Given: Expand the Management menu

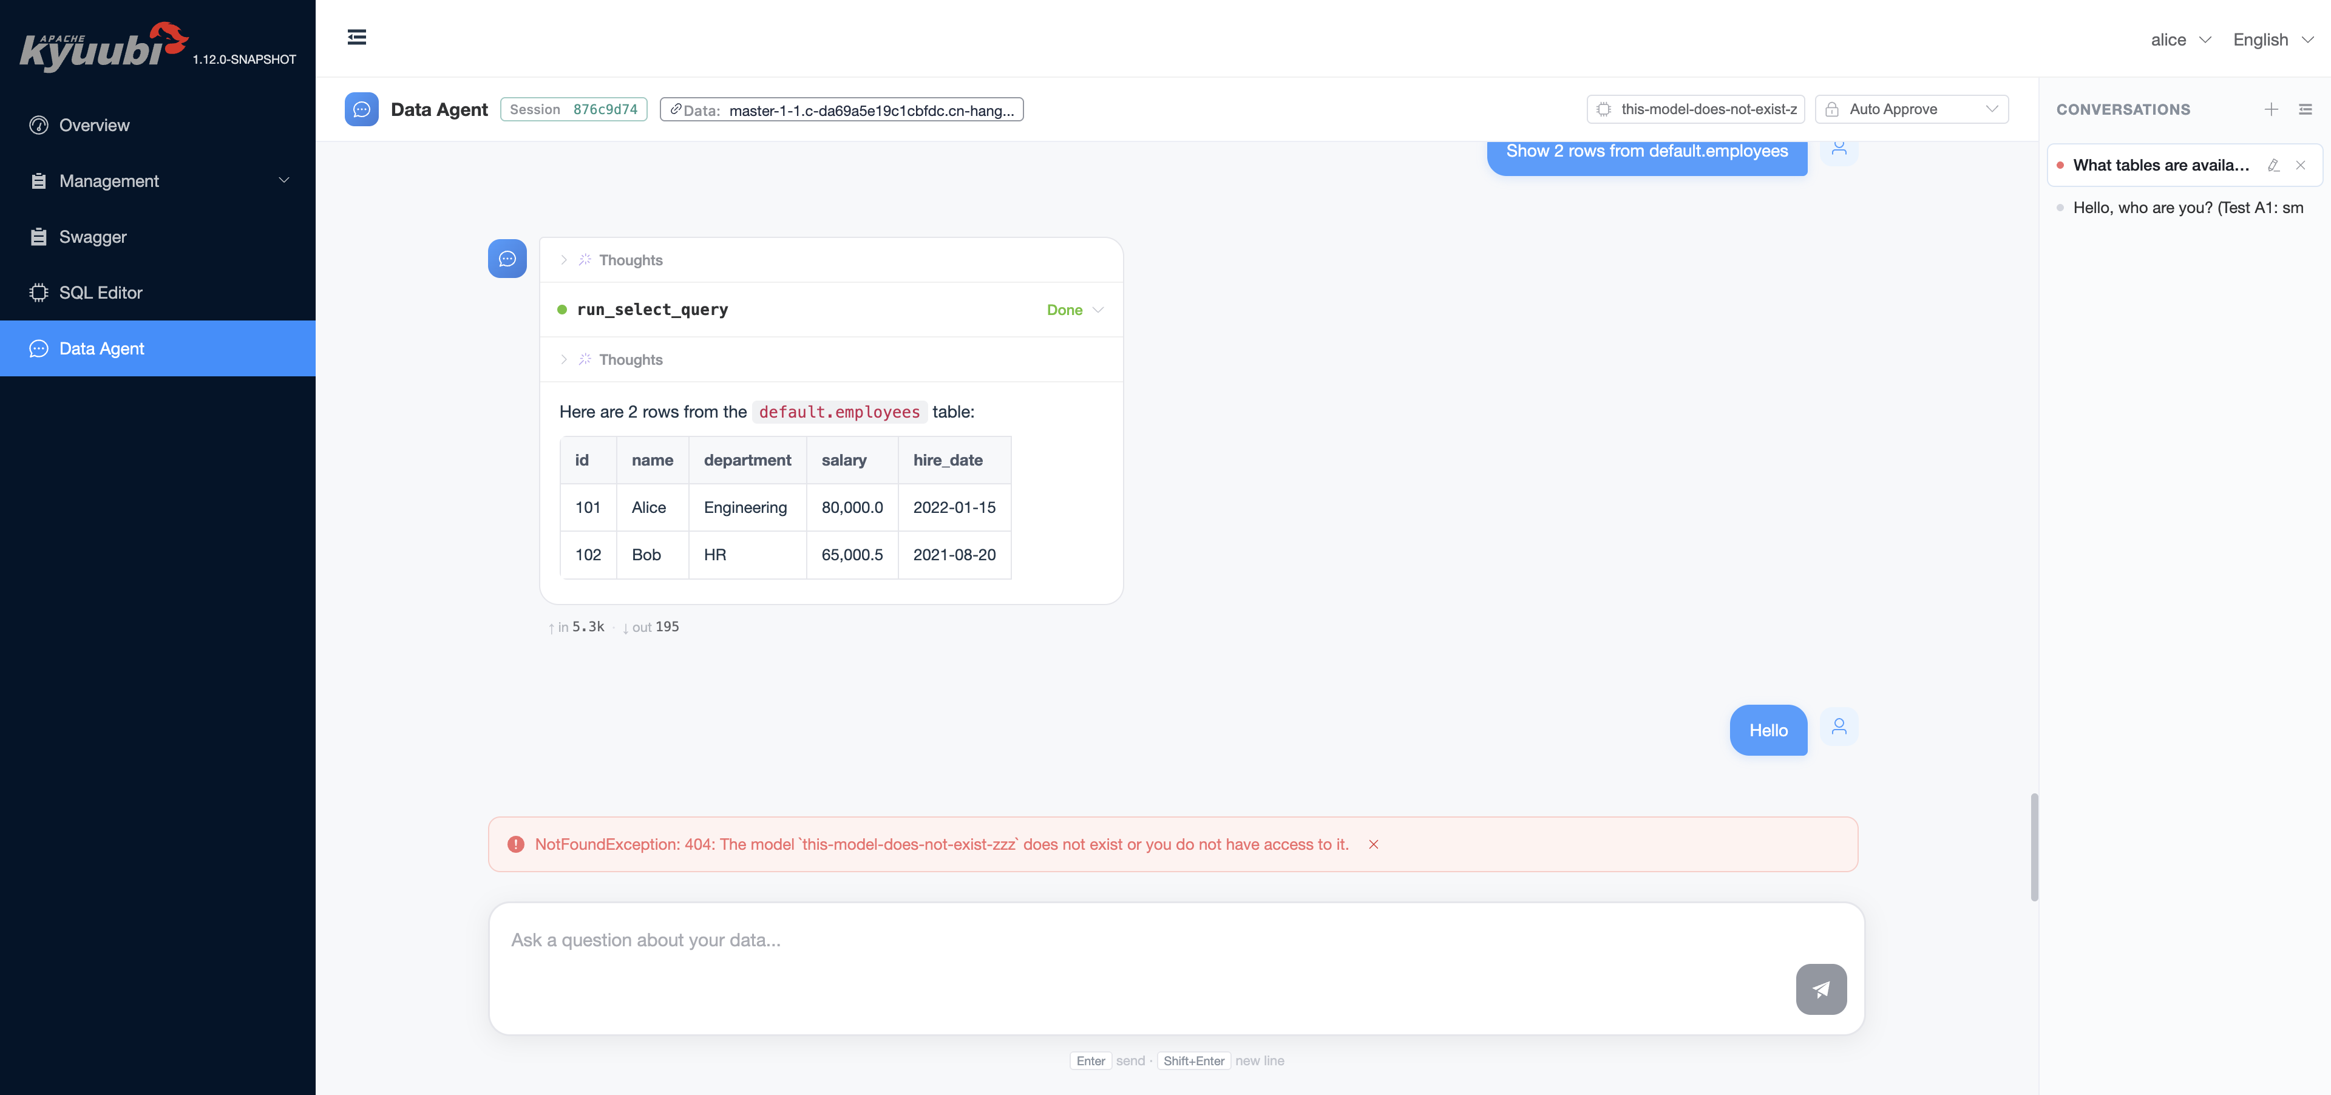Looking at the screenshot, I should pyautogui.click(x=157, y=181).
